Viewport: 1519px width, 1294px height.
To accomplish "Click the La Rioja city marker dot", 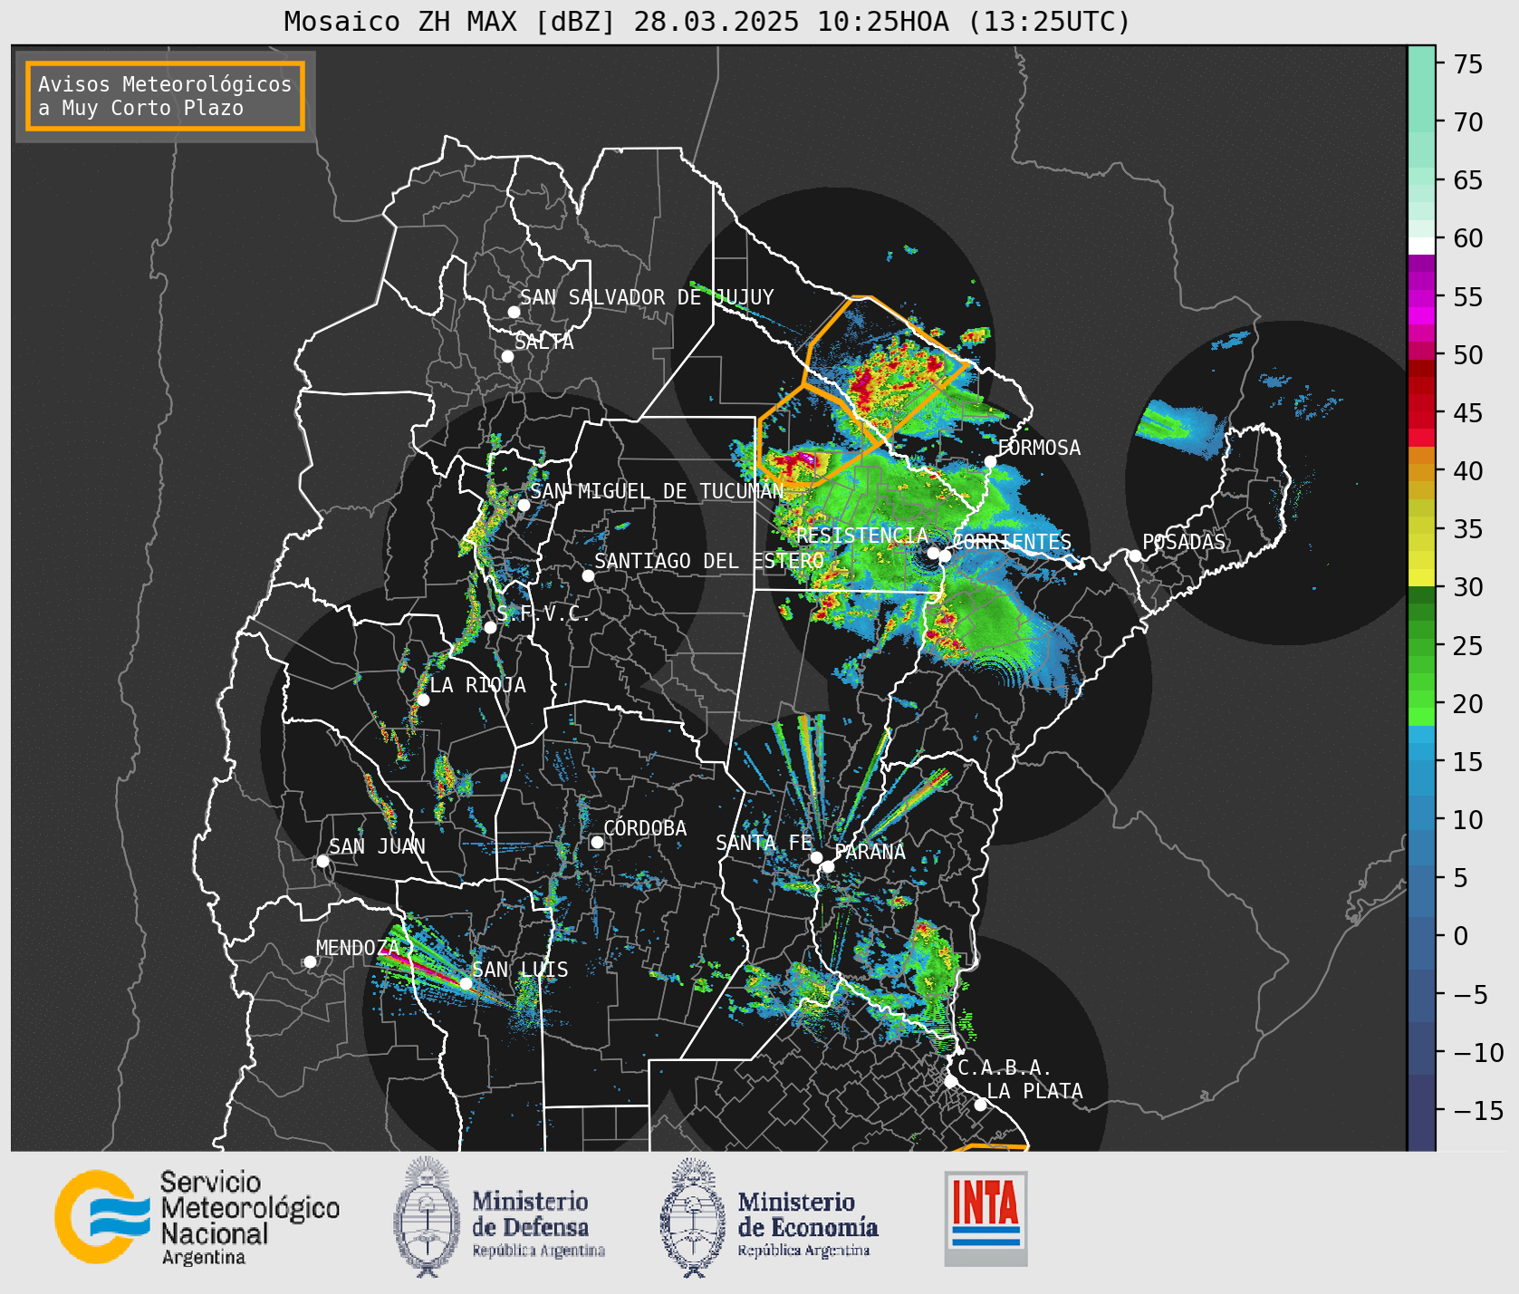I will click(x=423, y=700).
